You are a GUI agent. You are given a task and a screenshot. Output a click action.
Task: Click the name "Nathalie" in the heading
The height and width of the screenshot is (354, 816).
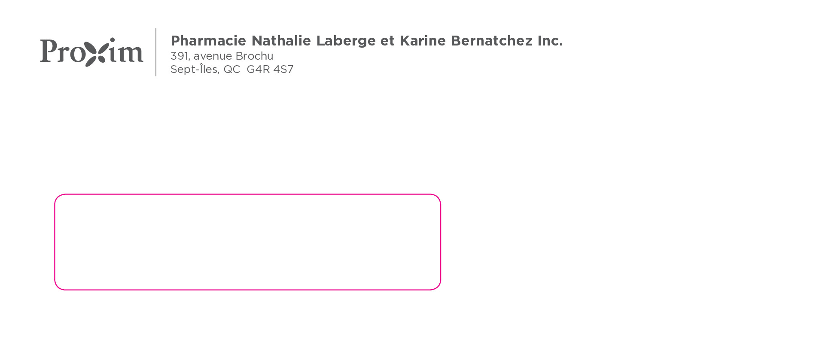click(x=281, y=41)
